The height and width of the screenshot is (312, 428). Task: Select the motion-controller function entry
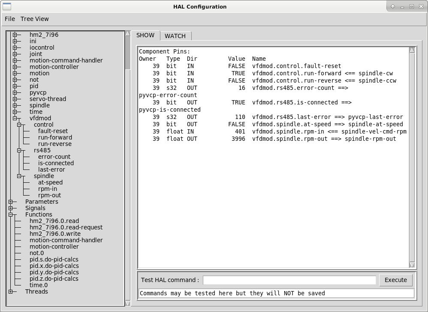click(x=54, y=247)
